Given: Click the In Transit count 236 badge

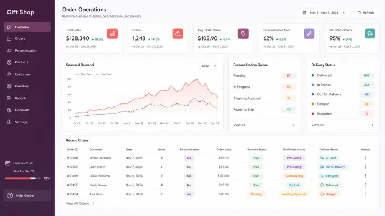Looking at the screenshot, I should tap(367, 85).
